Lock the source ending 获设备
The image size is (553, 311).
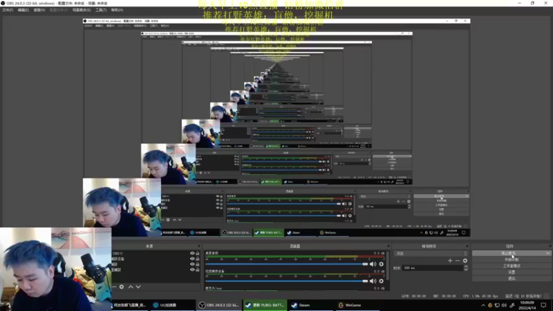tap(198, 258)
